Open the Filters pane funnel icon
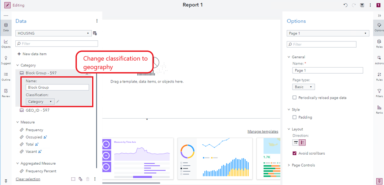Viewport: 384px width, 185px height. 379,93
